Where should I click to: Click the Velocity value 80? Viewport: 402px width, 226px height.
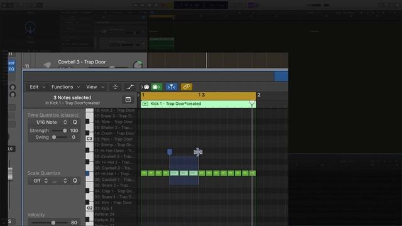pyautogui.click(x=74, y=223)
